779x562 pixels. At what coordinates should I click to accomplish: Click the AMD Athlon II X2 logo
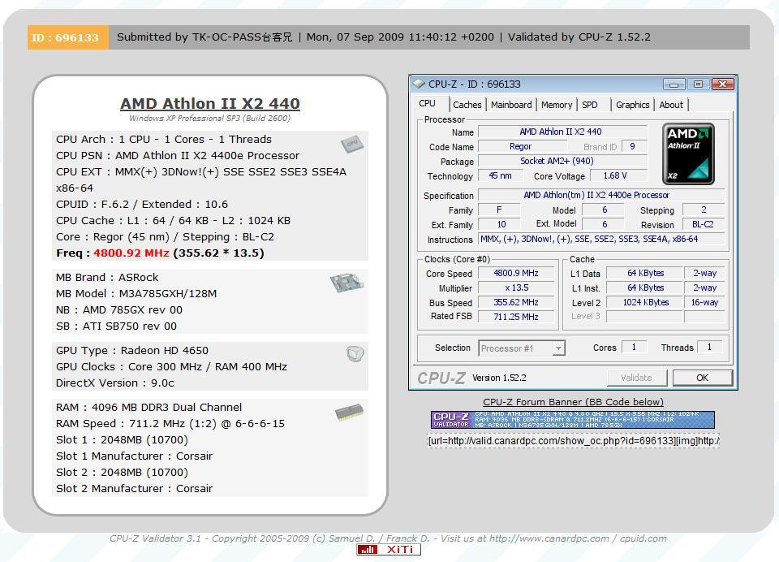click(x=688, y=154)
